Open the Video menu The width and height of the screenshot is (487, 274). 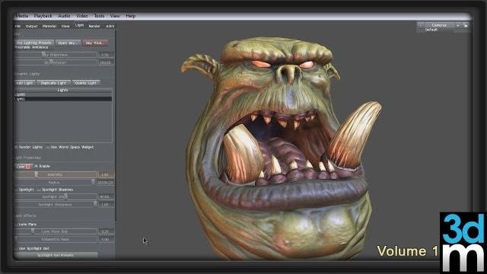pyautogui.click(x=82, y=16)
